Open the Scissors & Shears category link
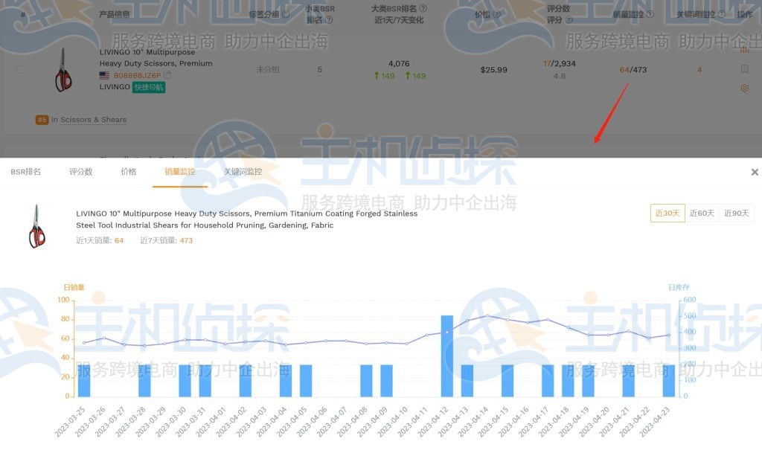This screenshot has height=456, width=762. [x=93, y=120]
